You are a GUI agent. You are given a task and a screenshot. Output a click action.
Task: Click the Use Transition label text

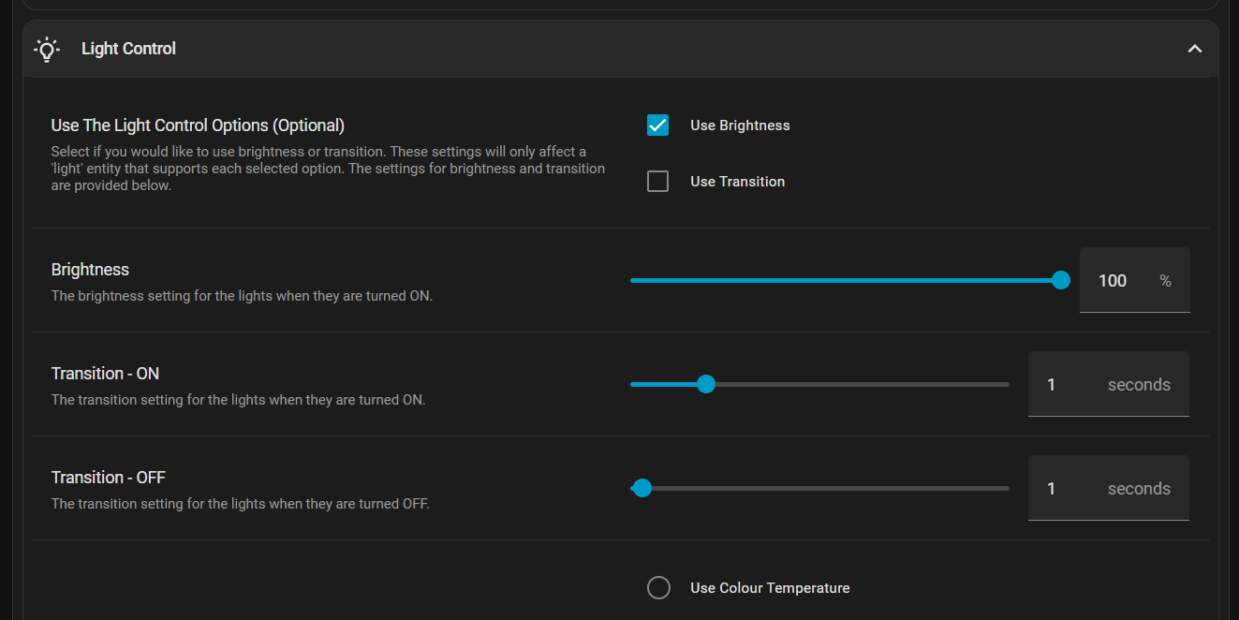737,182
